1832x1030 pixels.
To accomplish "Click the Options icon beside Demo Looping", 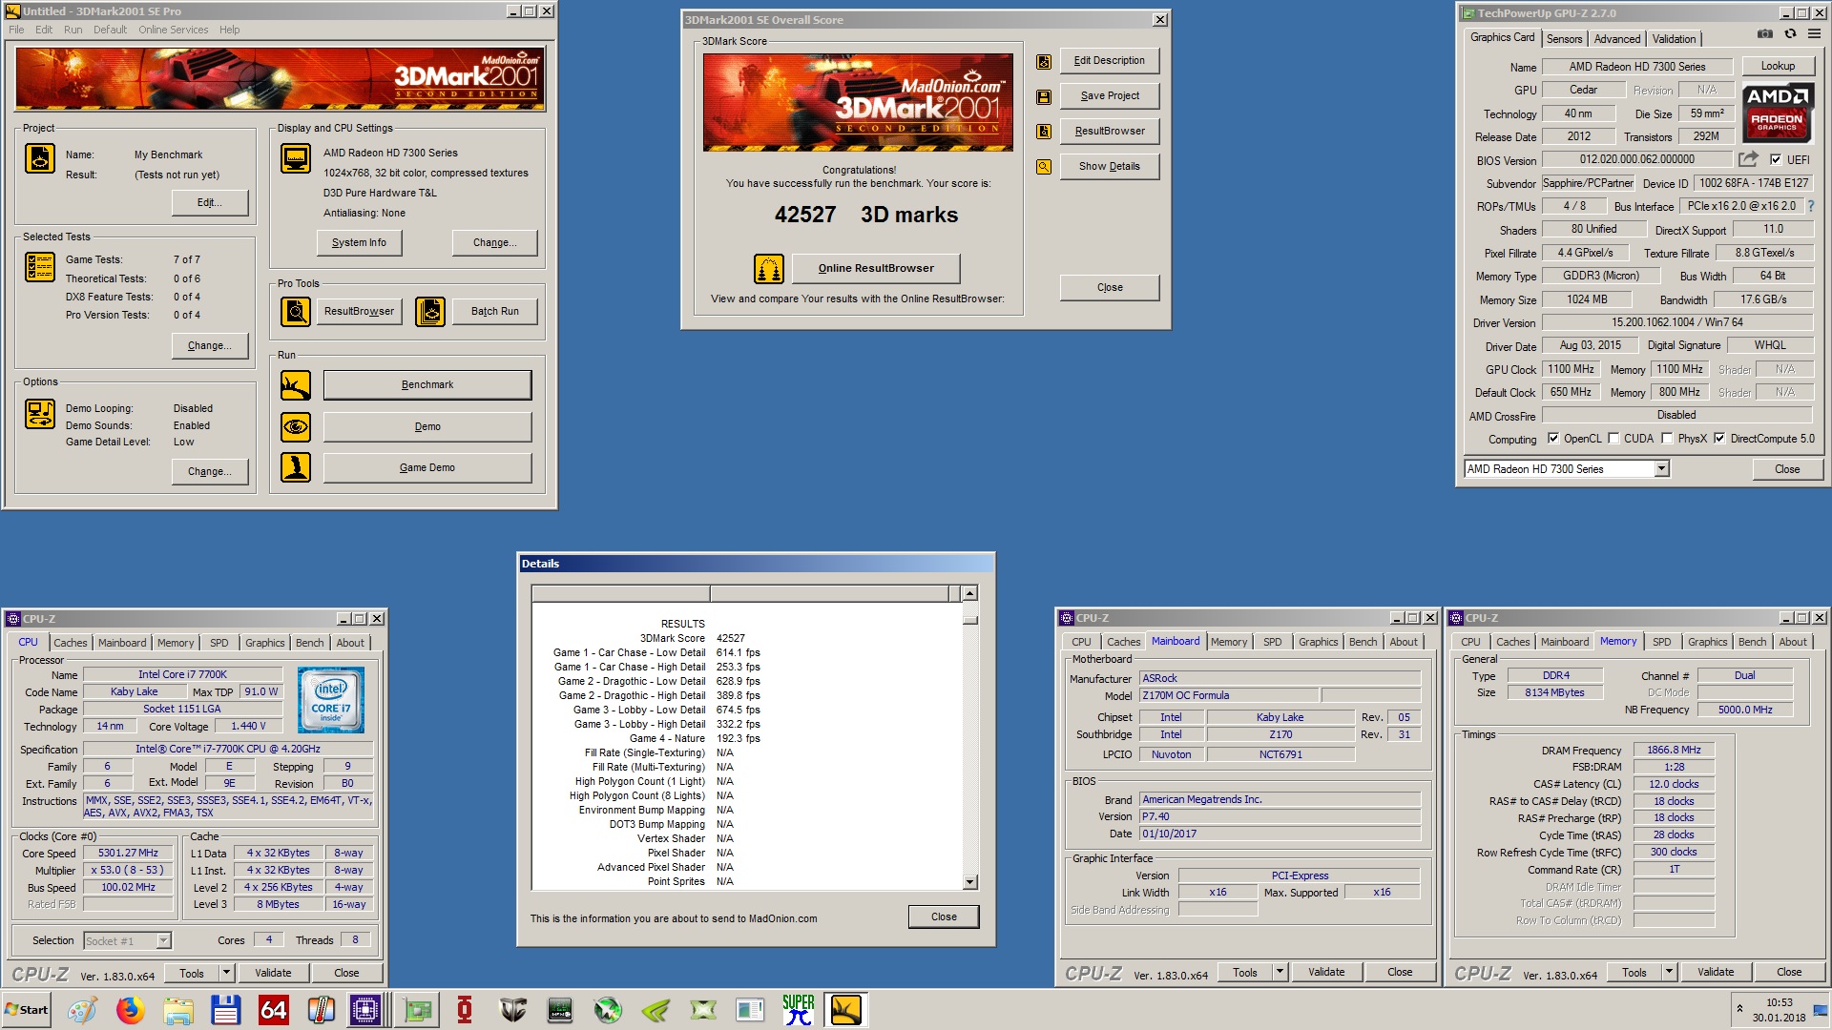I will point(40,414).
